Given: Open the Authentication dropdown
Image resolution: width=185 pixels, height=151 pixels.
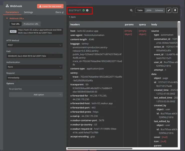Looking at the screenshot, I should [x=34, y=67].
